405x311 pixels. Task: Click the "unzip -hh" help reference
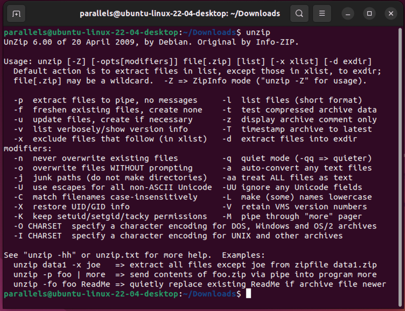click(x=50, y=255)
